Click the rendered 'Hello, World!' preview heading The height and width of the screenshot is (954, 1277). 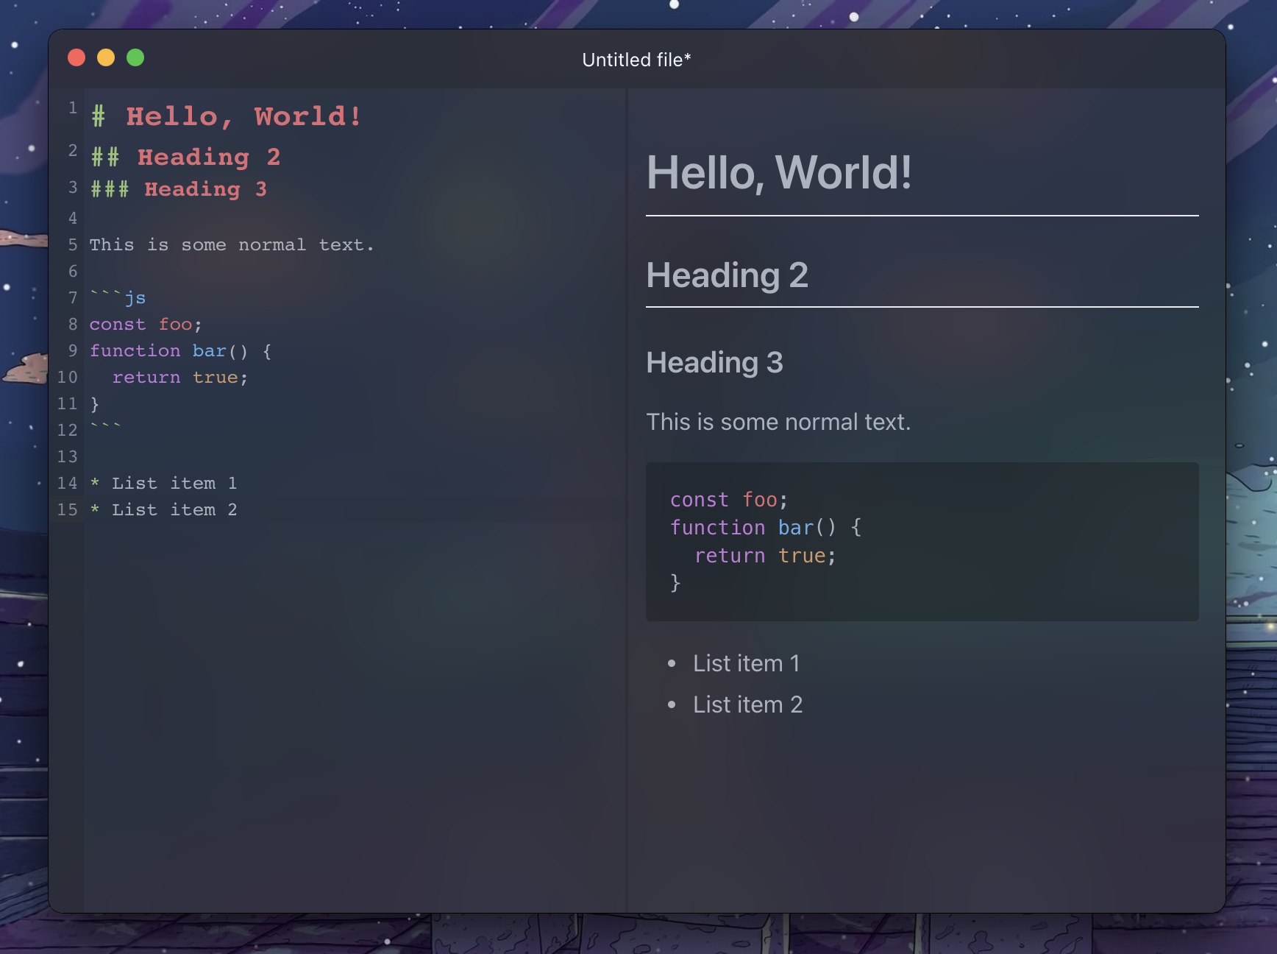(779, 173)
